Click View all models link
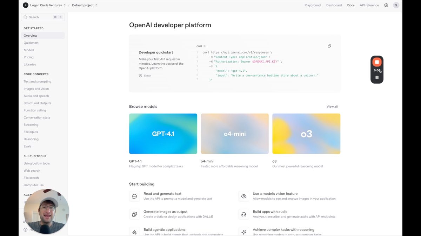Screen dimensions: 421x236 332,107
